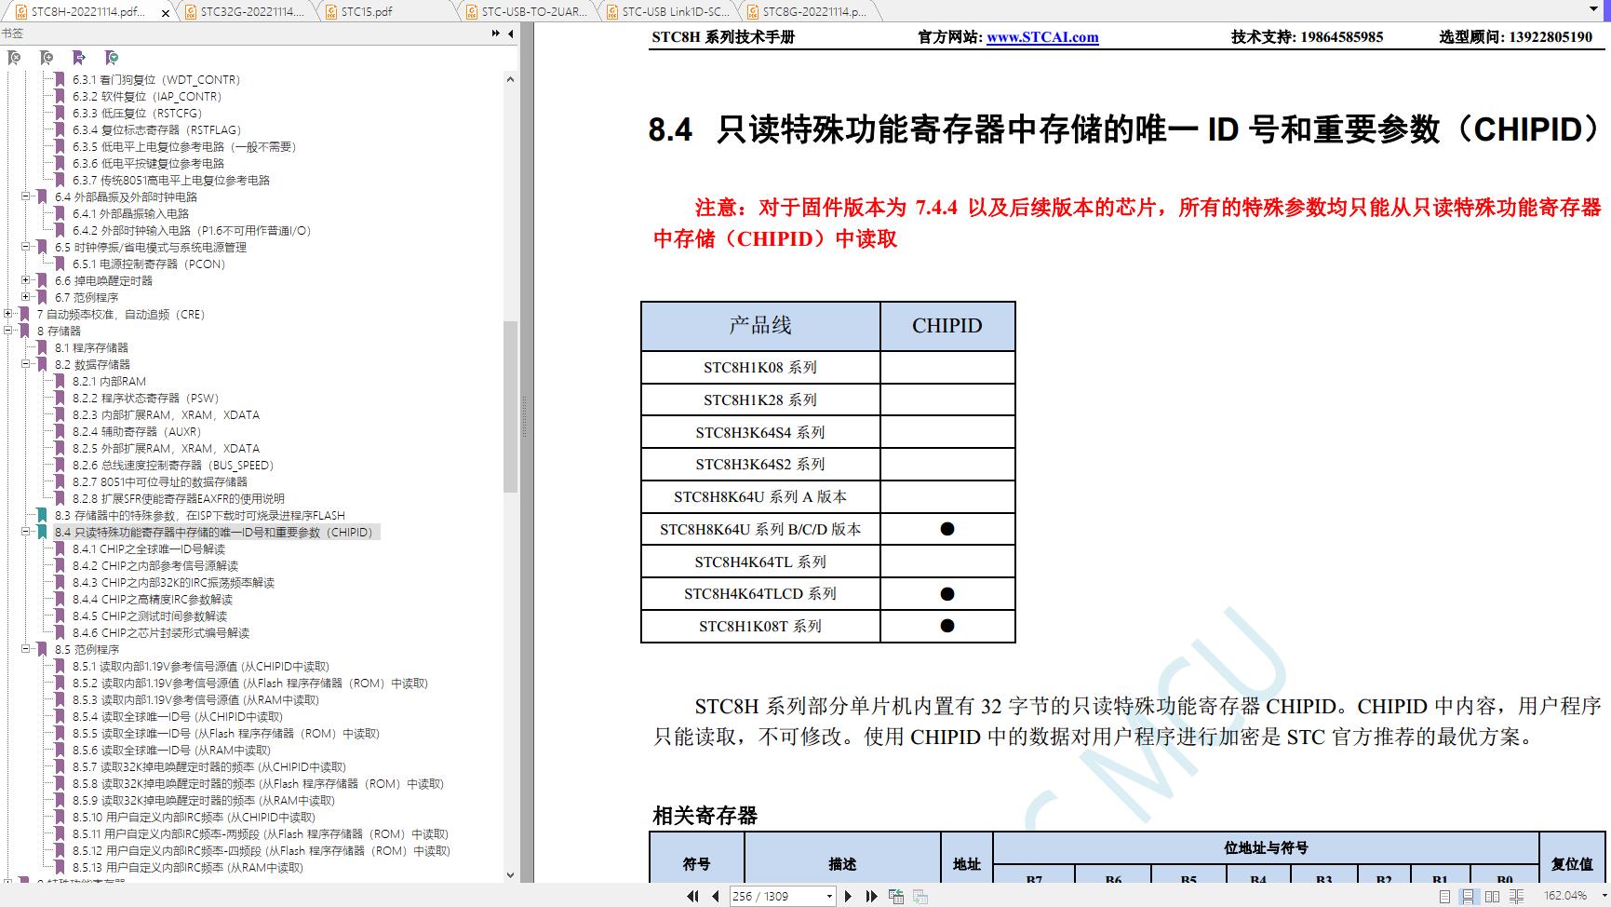The width and height of the screenshot is (1611, 907).
Task: Click the bookmarks panel scrollbar thumb
Action: pos(510,406)
